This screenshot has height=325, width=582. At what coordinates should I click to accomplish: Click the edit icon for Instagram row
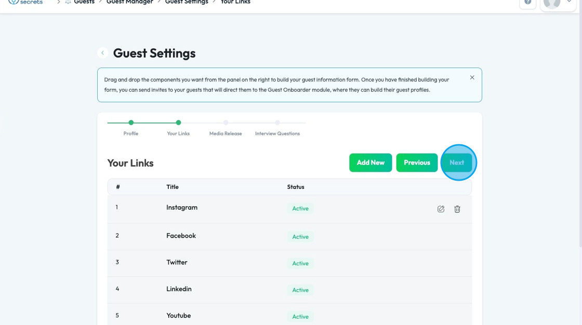[x=441, y=209]
